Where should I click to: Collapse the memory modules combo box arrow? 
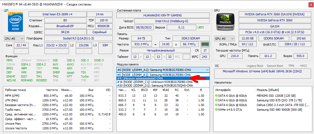[x=207, y=70]
